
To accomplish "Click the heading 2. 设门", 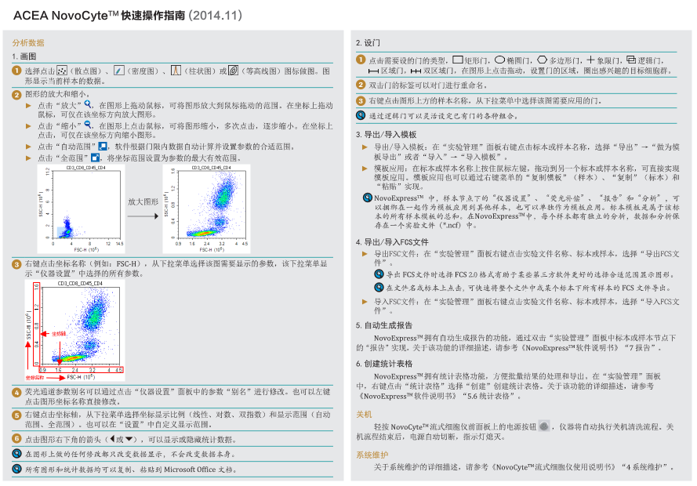I will click(x=368, y=42).
